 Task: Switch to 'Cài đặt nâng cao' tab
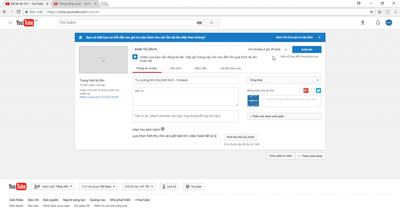[x=230, y=68]
